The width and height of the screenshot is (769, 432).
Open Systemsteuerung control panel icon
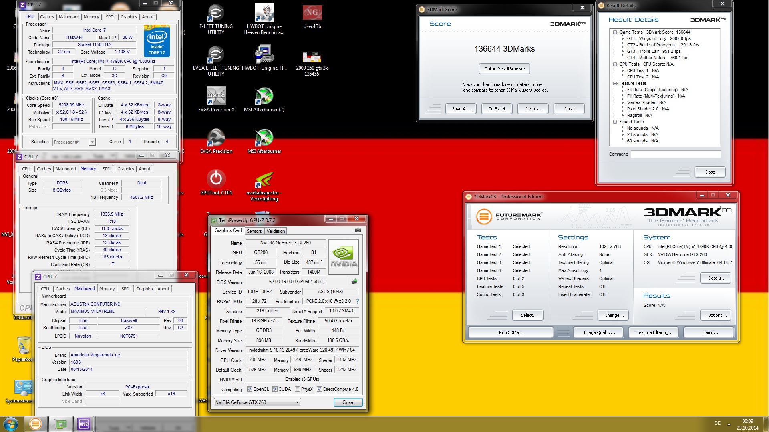(22, 392)
